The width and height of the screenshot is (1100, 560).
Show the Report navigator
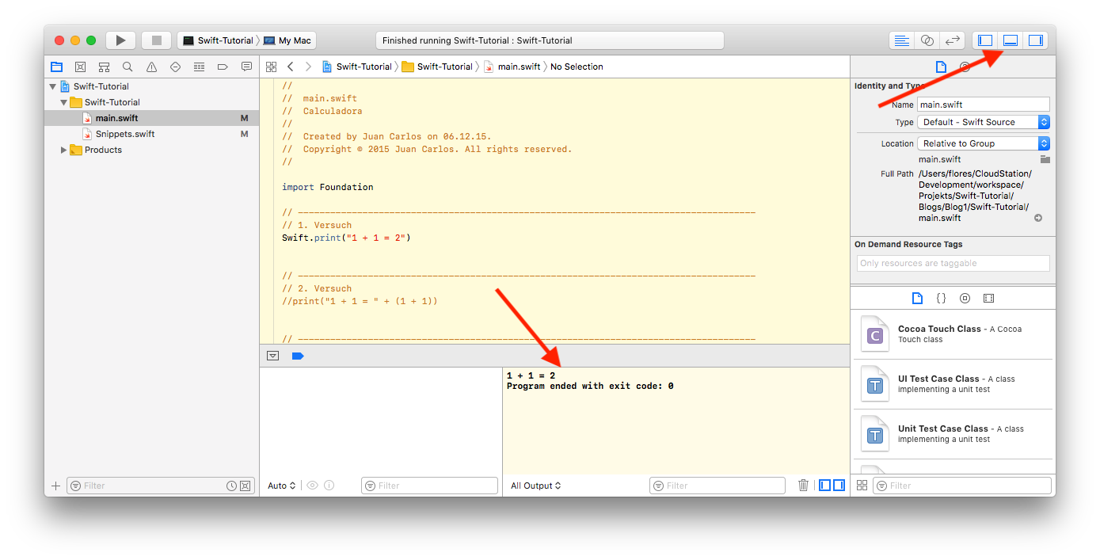[246, 67]
